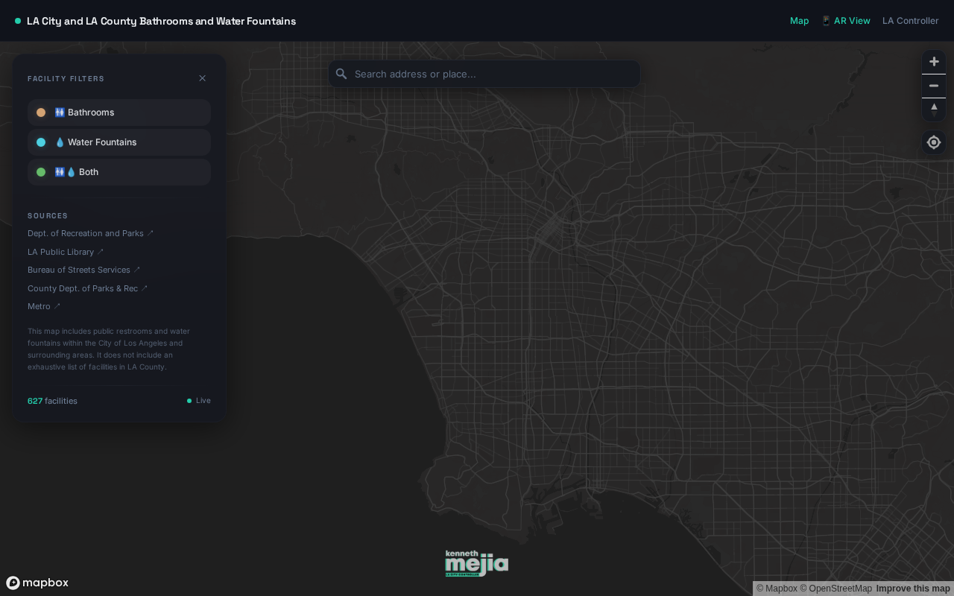Focus the address search field
This screenshot has height=596, width=954.
tap(484, 74)
